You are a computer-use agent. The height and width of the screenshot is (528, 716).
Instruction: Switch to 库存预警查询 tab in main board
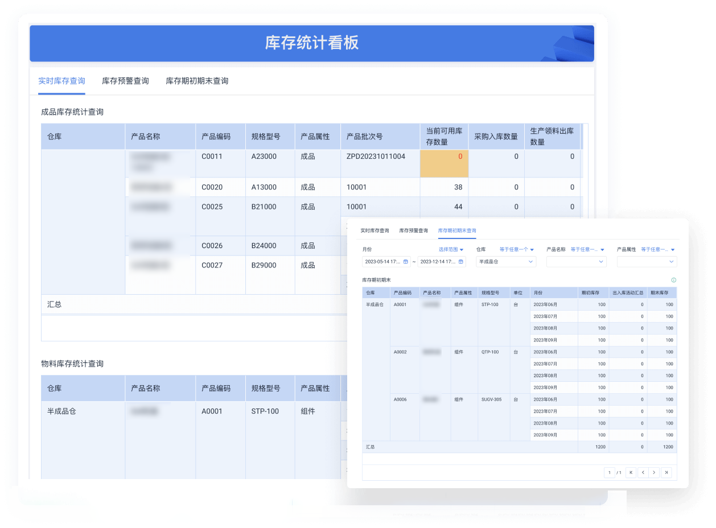(125, 81)
